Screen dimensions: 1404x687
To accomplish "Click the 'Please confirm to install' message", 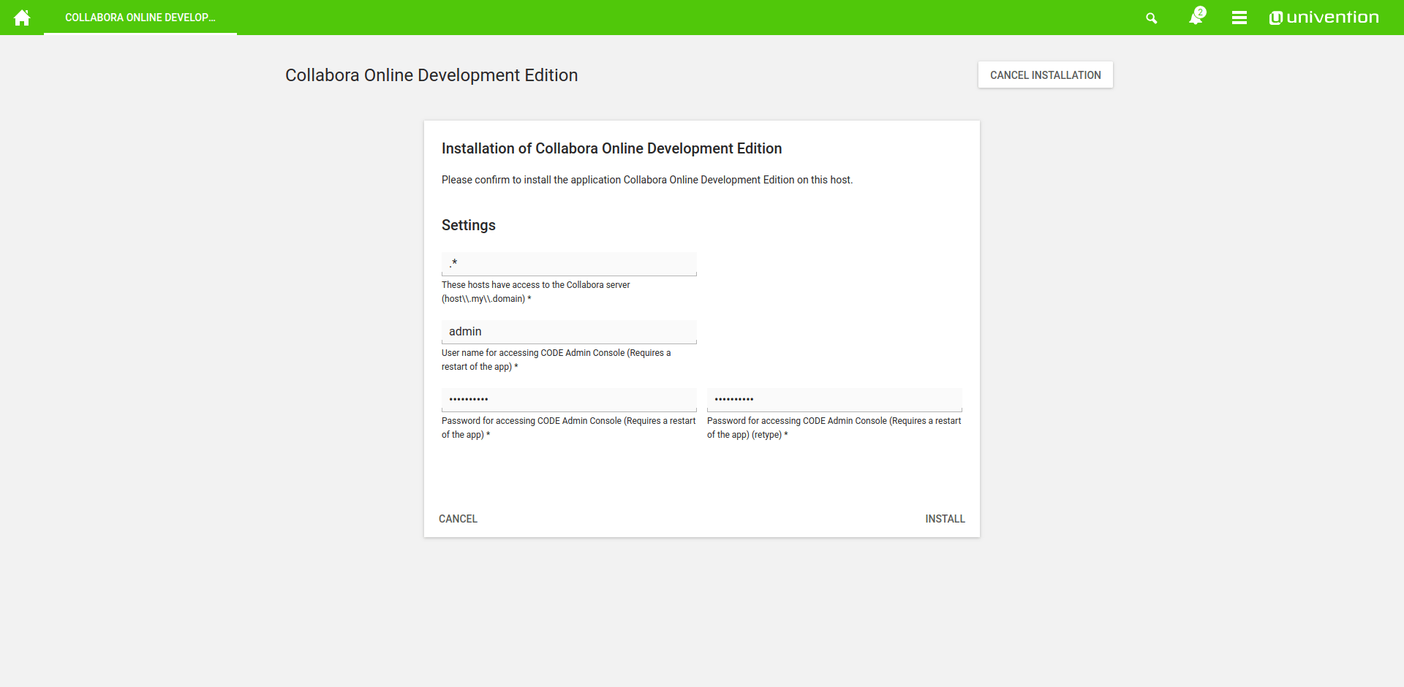I will (647, 180).
